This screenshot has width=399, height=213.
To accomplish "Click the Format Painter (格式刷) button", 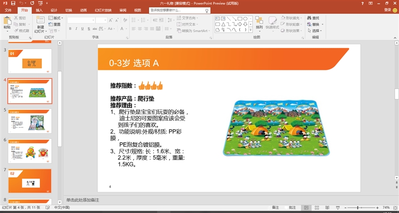I will [x=21, y=30].
